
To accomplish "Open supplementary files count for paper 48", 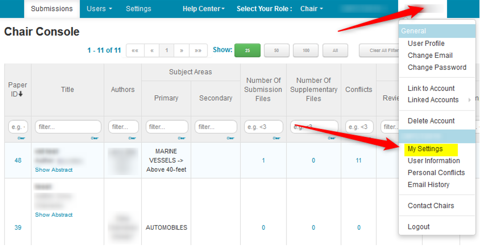I will pos(313,161).
